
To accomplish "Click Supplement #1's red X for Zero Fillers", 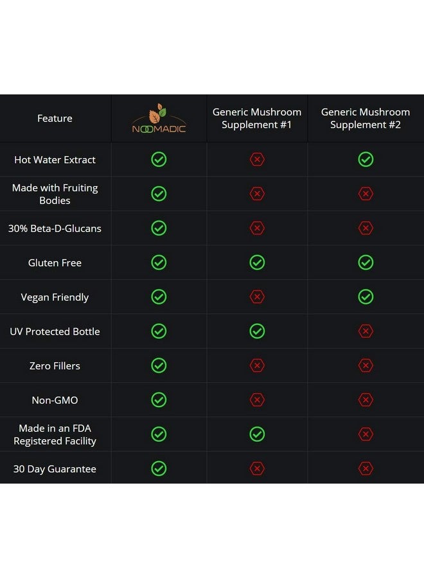I will 257,365.
